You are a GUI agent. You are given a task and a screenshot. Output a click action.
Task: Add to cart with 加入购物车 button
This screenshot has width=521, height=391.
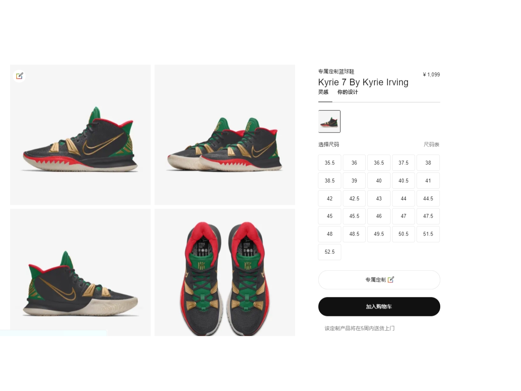[x=379, y=307]
